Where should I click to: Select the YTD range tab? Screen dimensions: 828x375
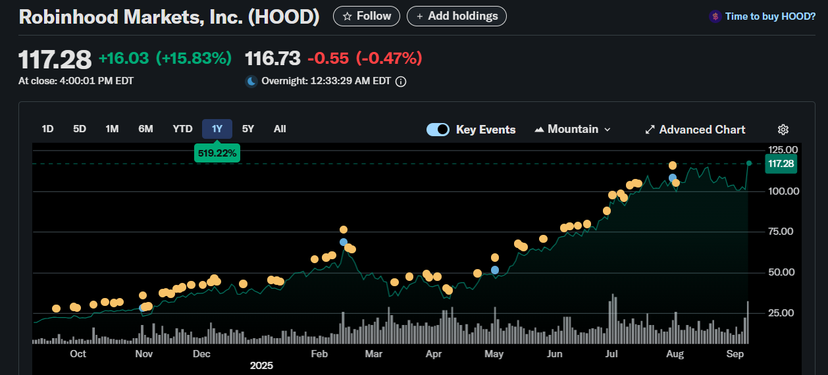(182, 129)
